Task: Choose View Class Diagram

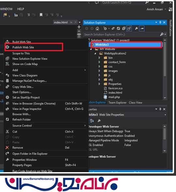Action: tap(25, 75)
